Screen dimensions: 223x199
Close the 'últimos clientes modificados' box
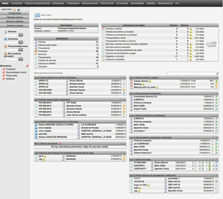tap(216, 93)
